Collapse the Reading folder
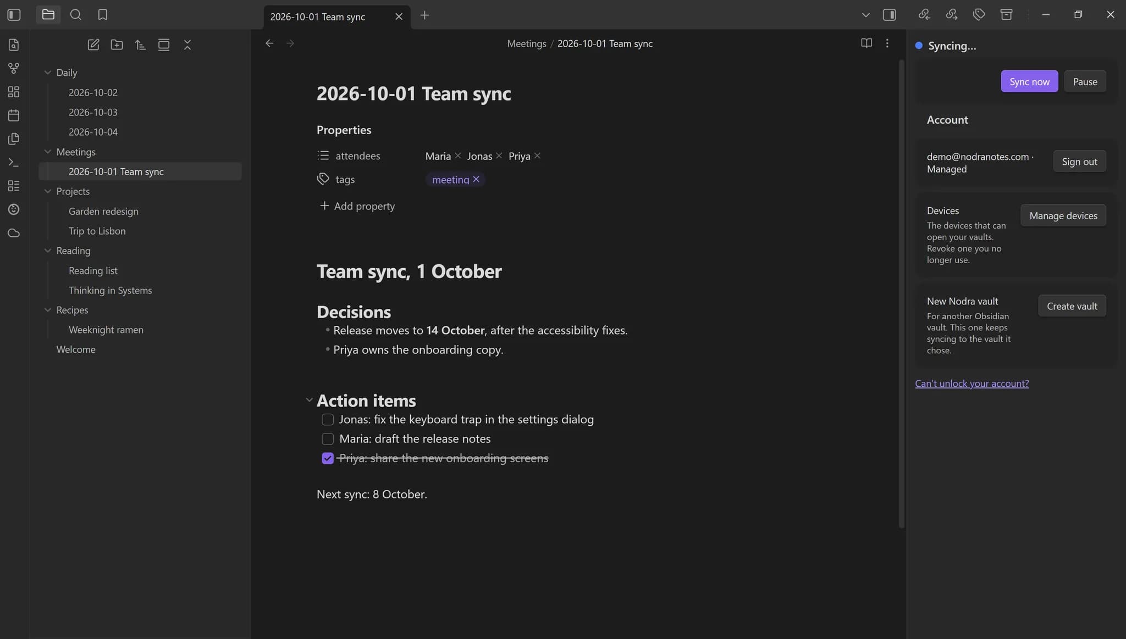Viewport: 1126px width, 639px height. [48, 251]
